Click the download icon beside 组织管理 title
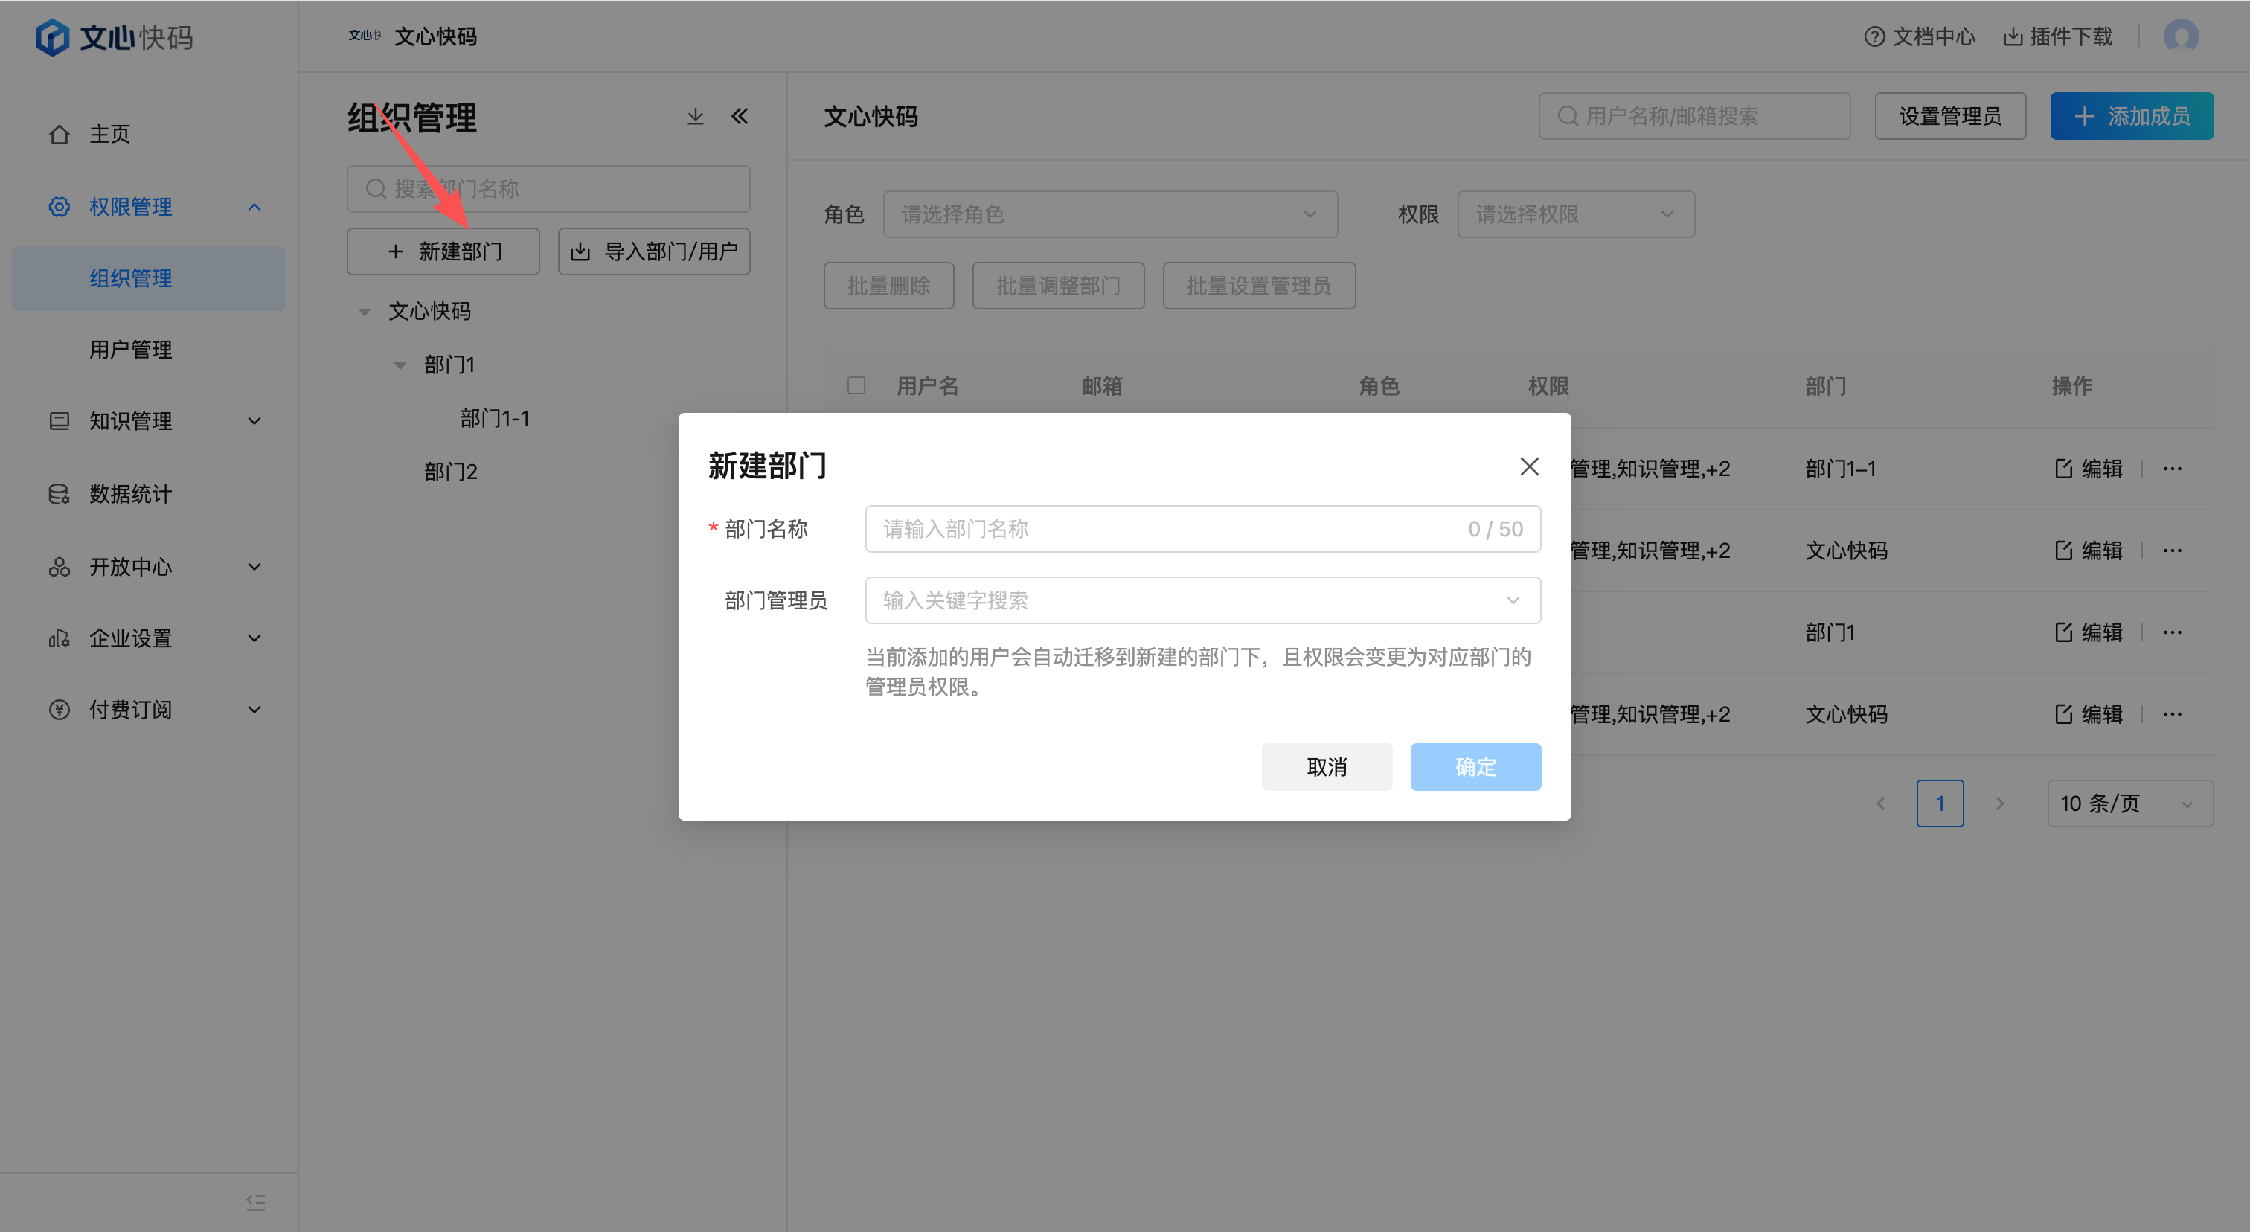This screenshot has width=2250, height=1232. (695, 116)
